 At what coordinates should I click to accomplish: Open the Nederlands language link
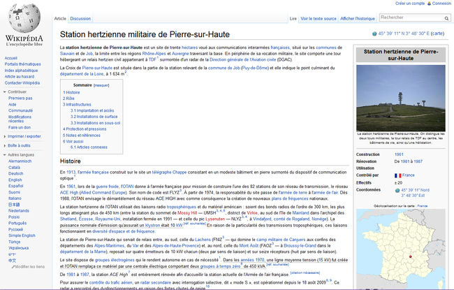[x=19, y=211]
